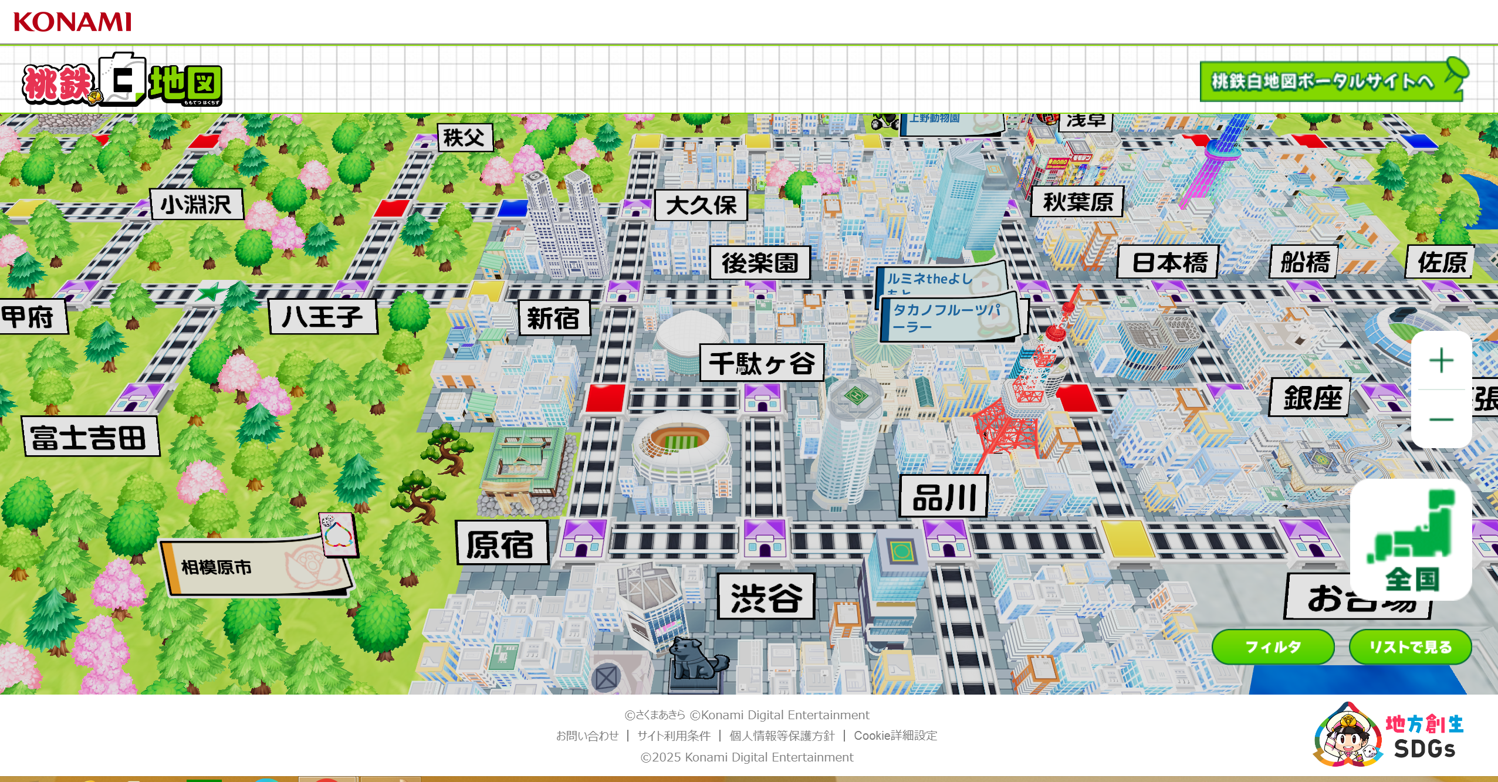Click the red square left of 千駄ヶ谷 stadium
Image resolution: width=1498 pixels, height=782 pixels.
[606, 398]
